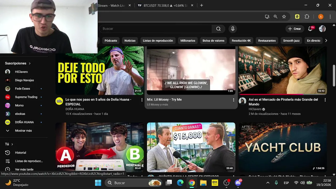The width and height of the screenshot is (336, 189).
Task: Click taskbar microphone tray icon
Action: [276, 183]
